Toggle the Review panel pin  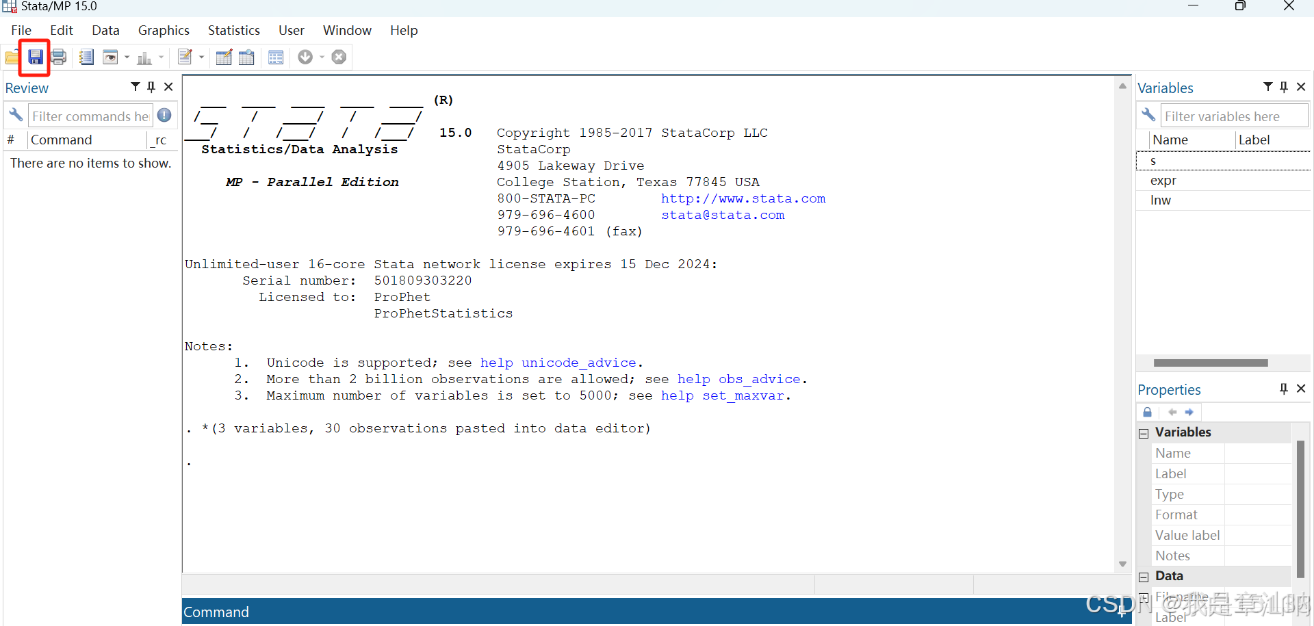(x=151, y=86)
